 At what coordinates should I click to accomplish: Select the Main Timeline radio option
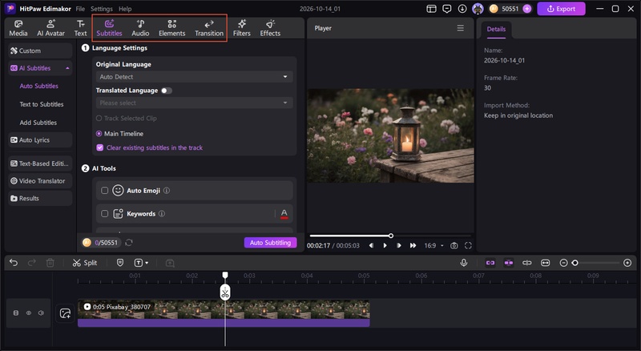(99, 134)
